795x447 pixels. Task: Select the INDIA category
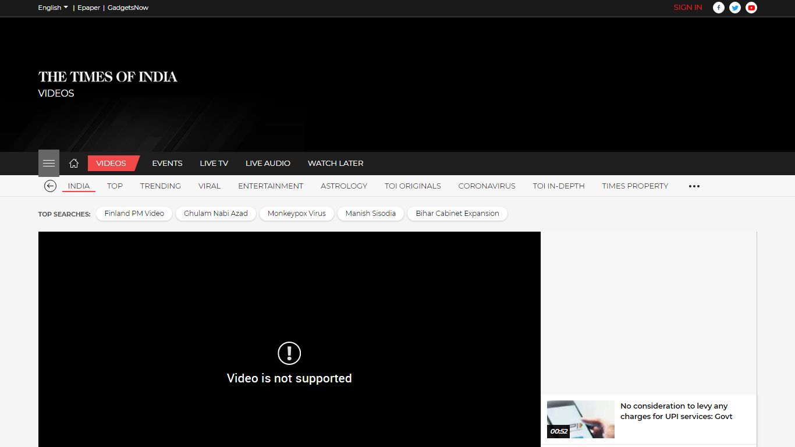(x=79, y=186)
